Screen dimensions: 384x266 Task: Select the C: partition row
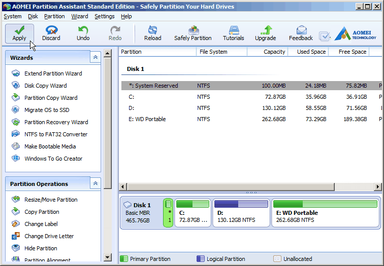click(251, 97)
